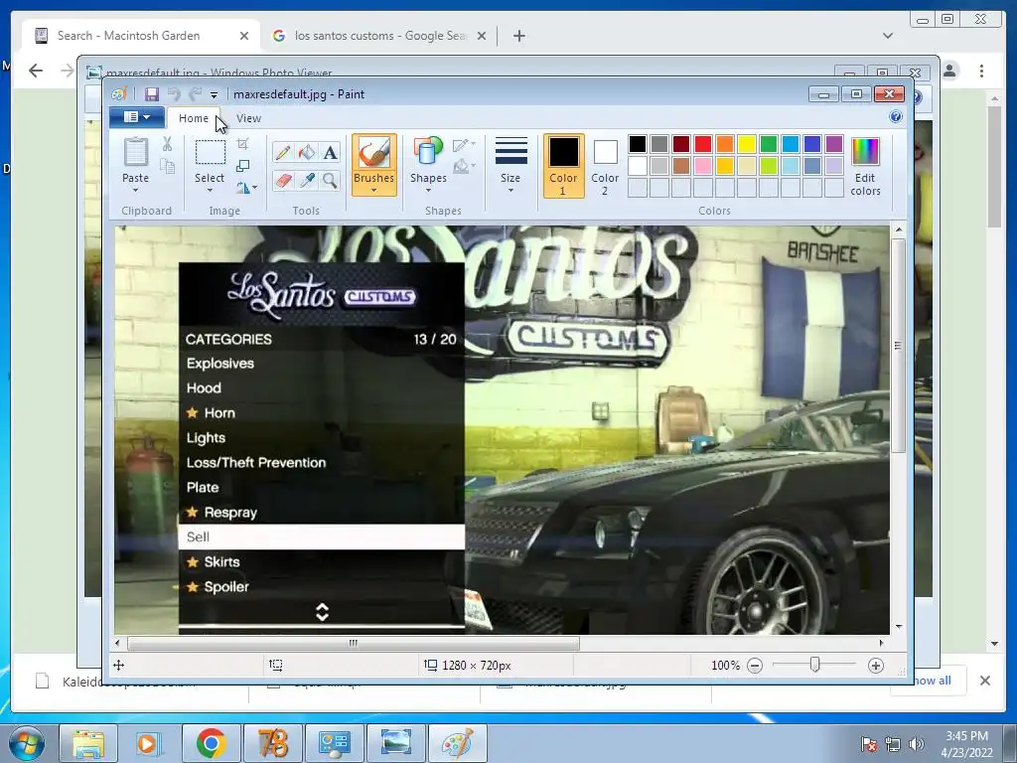Open the Paint file menu button

pyautogui.click(x=136, y=117)
